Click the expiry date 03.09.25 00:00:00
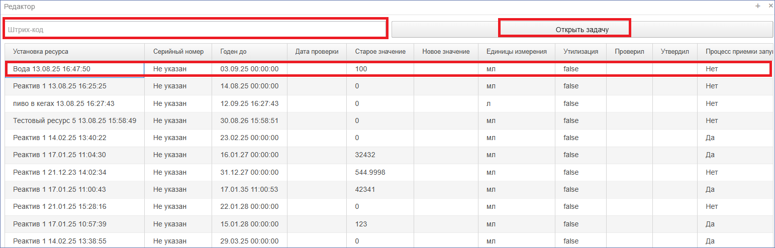This screenshot has width=775, height=248. (x=249, y=69)
